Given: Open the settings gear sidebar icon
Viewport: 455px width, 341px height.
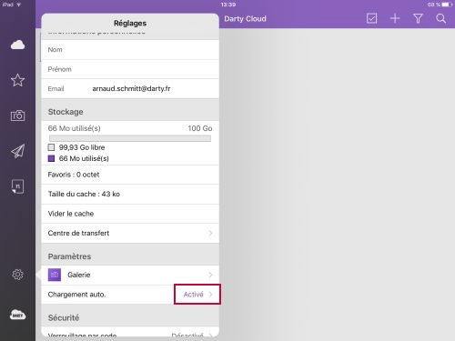Looking at the screenshot, I should (17, 275).
